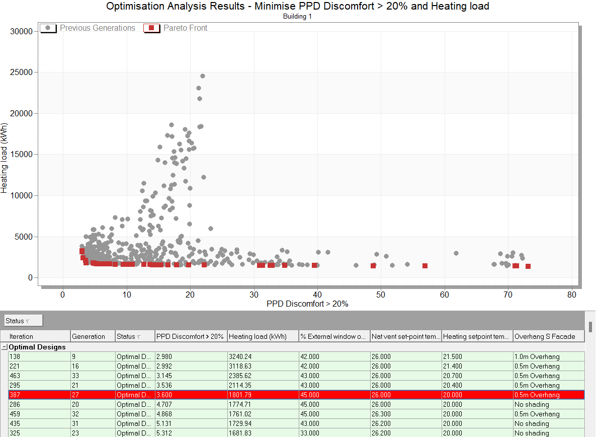Image resolution: width=596 pixels, height=437 pixels.
Task: Select the rightmost red Pareto point near 73
Action: tap(528, 266)
